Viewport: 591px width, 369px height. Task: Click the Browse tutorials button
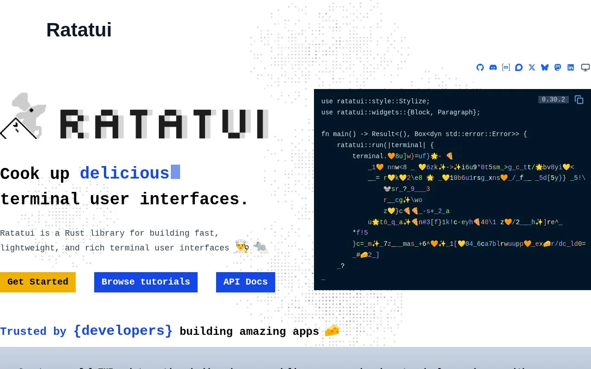pos(146,282)
